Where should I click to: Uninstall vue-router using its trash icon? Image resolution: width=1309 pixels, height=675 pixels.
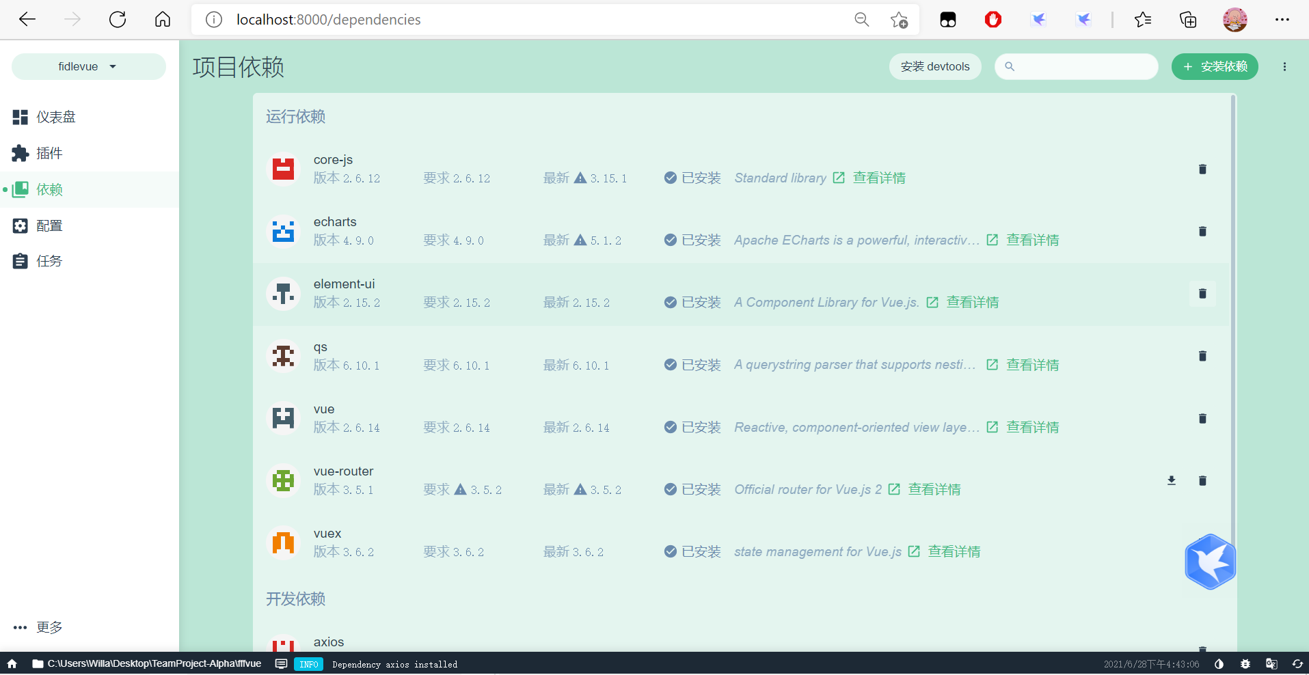(1202, 480)
